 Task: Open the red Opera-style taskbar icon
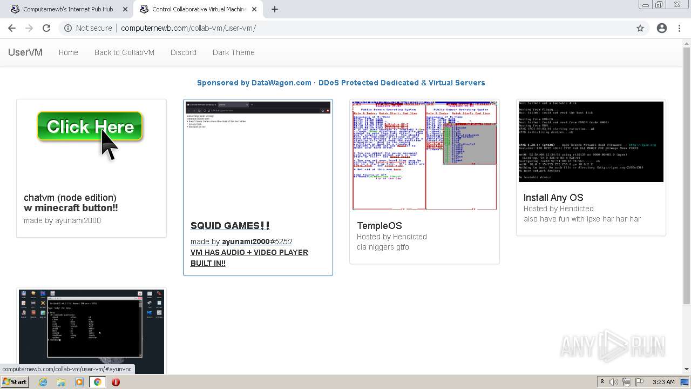click(116, 382)
